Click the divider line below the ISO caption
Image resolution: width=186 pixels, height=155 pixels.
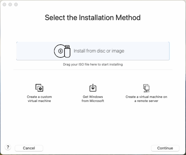[93, 70]
